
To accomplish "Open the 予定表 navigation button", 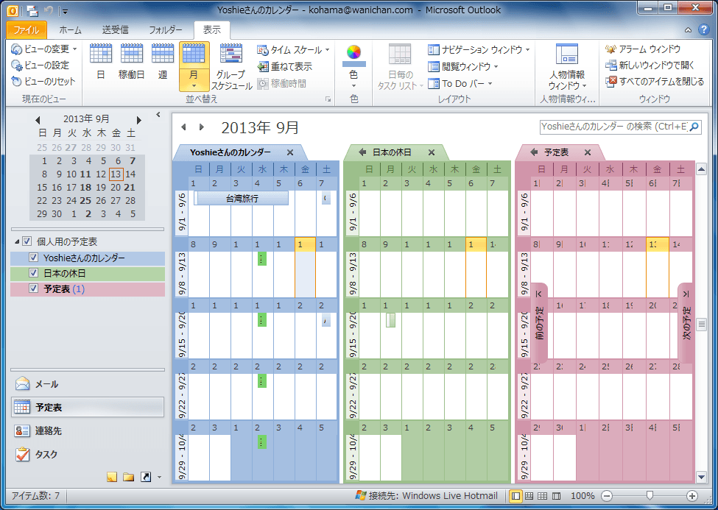I will click(x=88, y=407).
